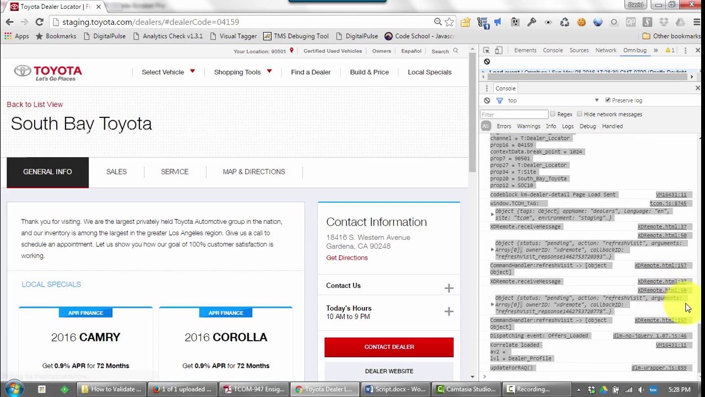The width and height of the screenshot is (705, 397).
Task: Switch to the SALES tab
Action: tap(116, 172)
